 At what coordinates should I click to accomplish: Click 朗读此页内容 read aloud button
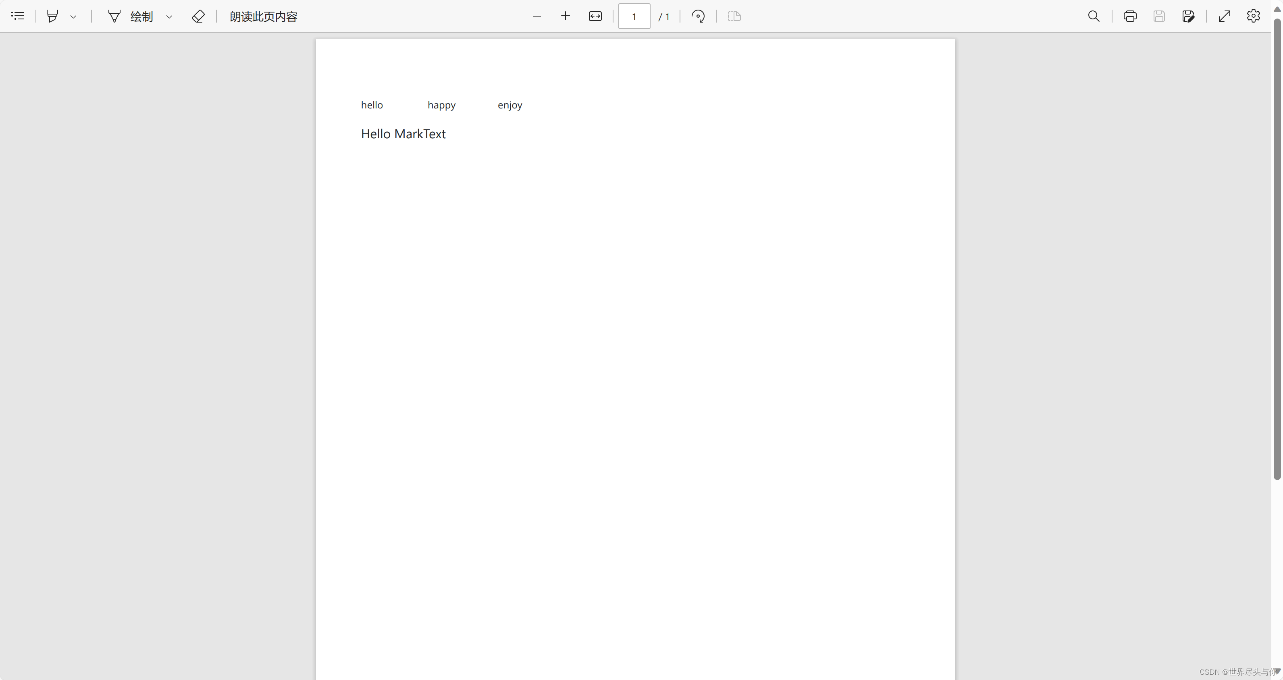click(x=263, y=17)
